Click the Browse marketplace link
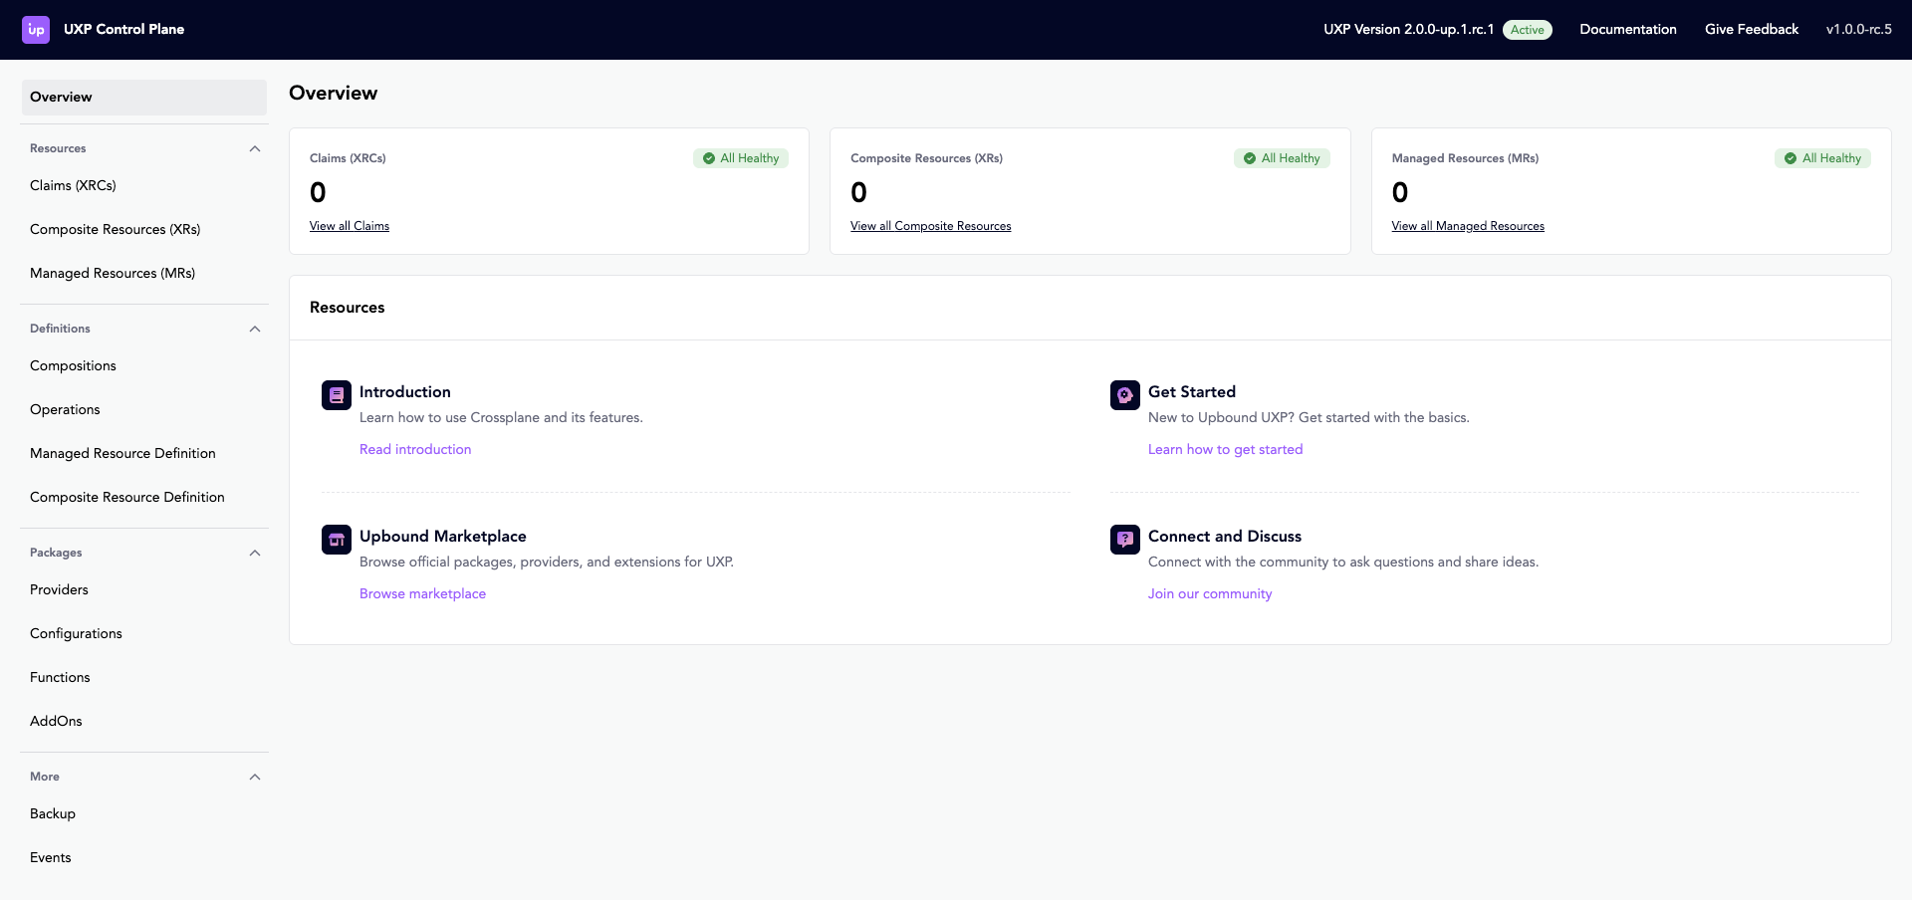1912x900 pixels. tap(422, 594)
